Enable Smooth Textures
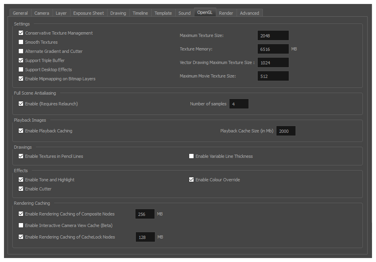Screen dimensions: 376x262 21,42
